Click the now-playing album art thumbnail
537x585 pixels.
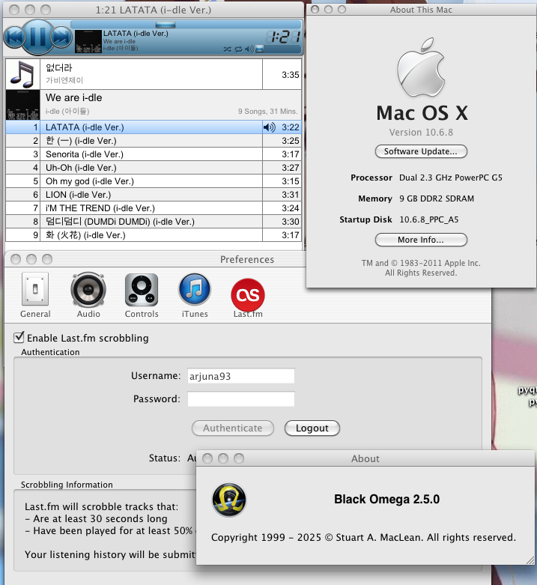(x=88, y=41)
